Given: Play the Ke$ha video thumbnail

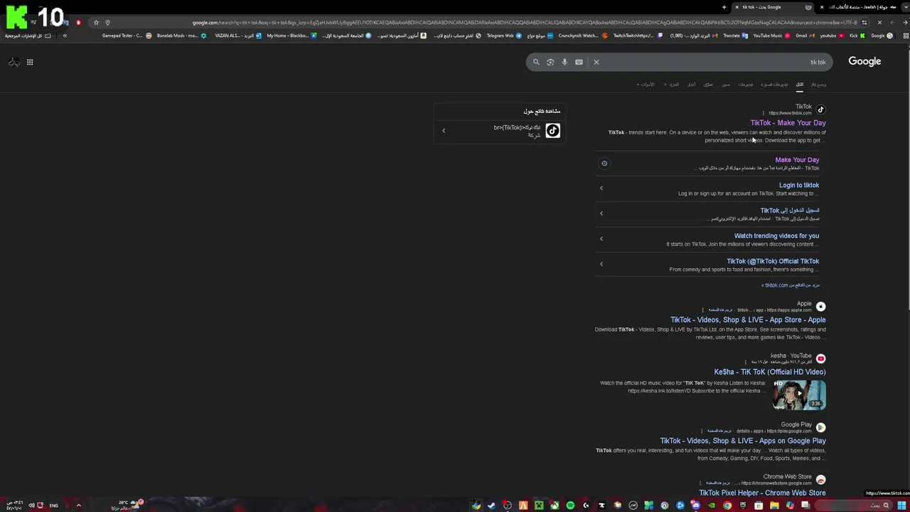Looking at the screenshot, I should pos(800,395).
